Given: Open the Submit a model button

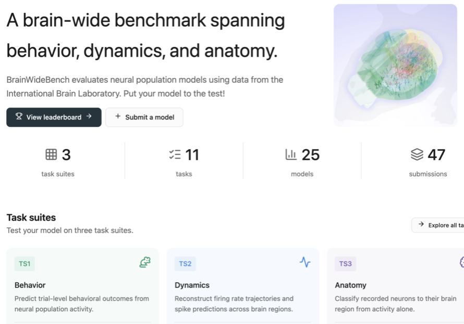Looking at the screenshot, I should pyautogui.click(x=144, y=117).
